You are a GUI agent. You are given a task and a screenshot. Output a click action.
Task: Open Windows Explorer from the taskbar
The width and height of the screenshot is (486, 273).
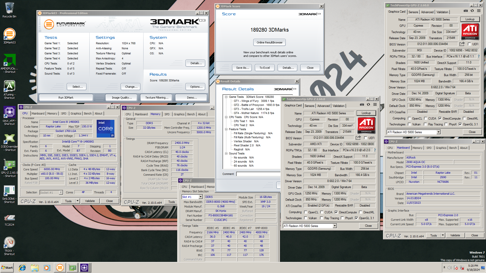pos(35,268)
